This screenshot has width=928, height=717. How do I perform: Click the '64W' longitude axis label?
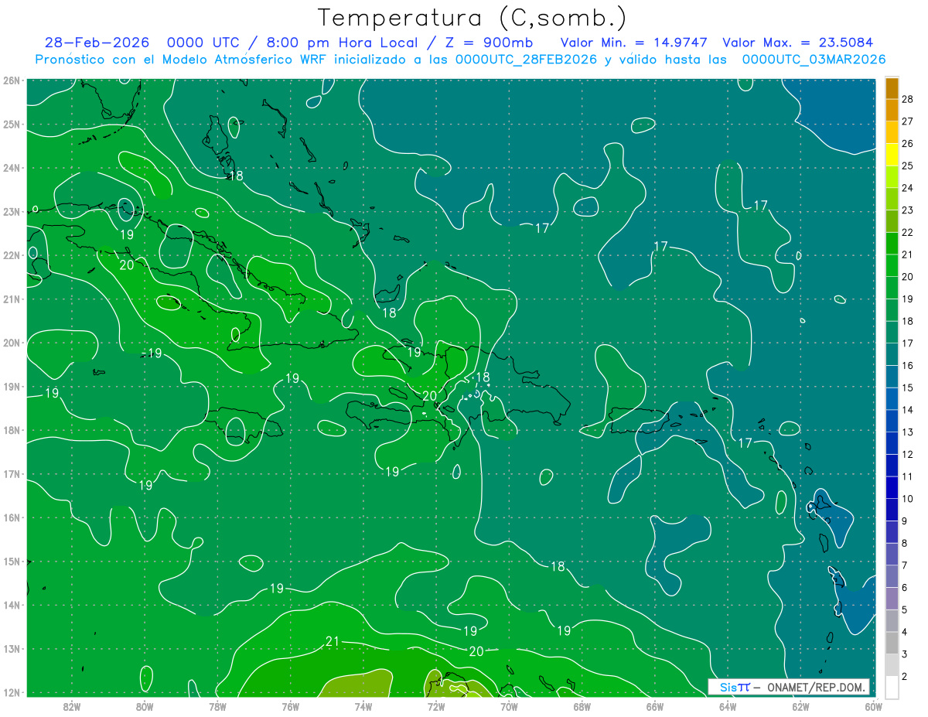[x=727, y=706]
